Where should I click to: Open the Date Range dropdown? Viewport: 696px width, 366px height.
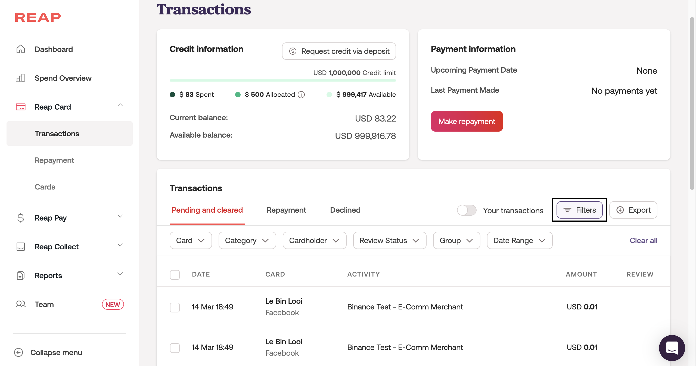519,240
